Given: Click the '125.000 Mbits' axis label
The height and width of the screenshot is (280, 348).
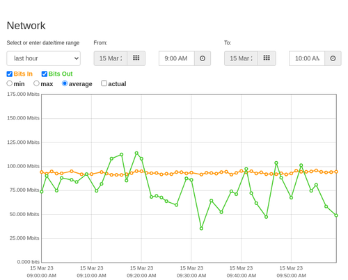Looking at the screenshot, I should pos(23,142).
